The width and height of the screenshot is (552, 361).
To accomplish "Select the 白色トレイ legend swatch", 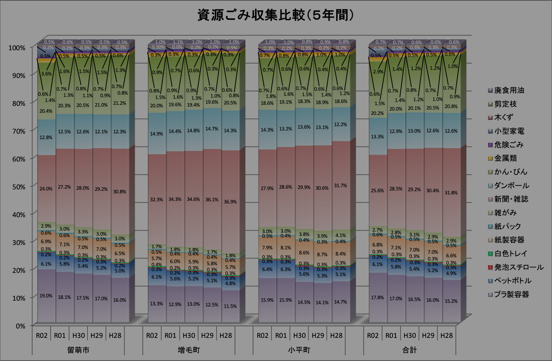I will point(490,254).
